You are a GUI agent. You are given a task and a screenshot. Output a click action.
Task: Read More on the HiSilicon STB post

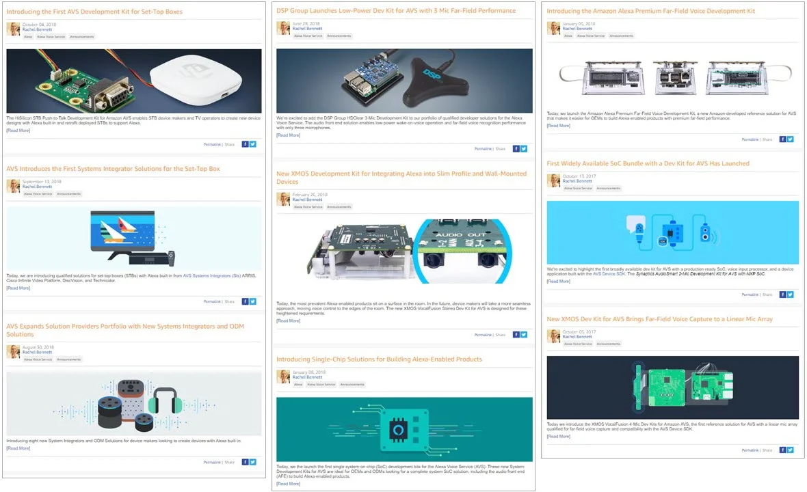click(18, 131)
